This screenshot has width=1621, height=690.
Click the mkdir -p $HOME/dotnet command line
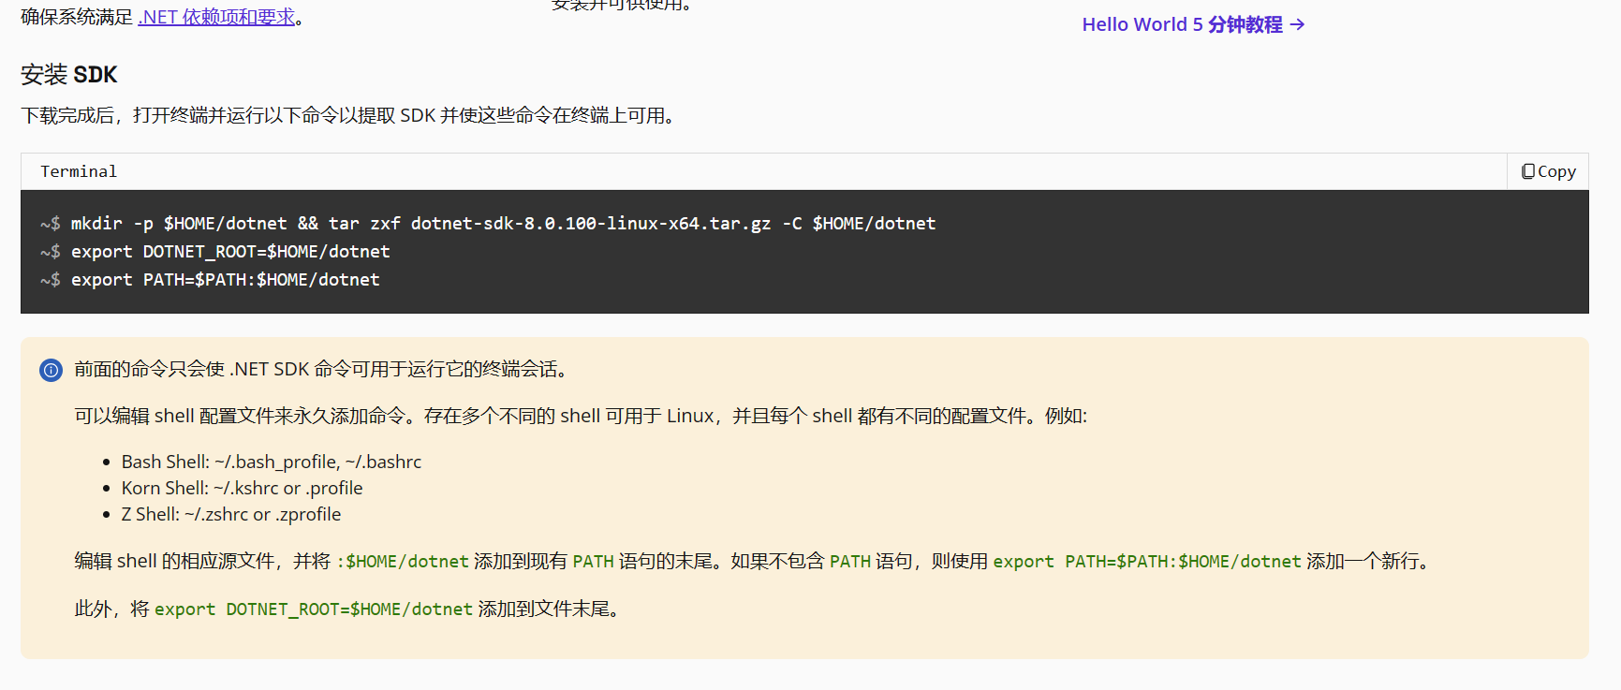pos(503,224)
